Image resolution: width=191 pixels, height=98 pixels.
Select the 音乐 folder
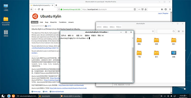click(x=156, y=54)
